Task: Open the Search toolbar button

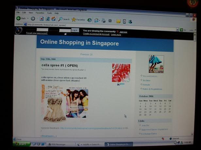Action: [64, 19]
